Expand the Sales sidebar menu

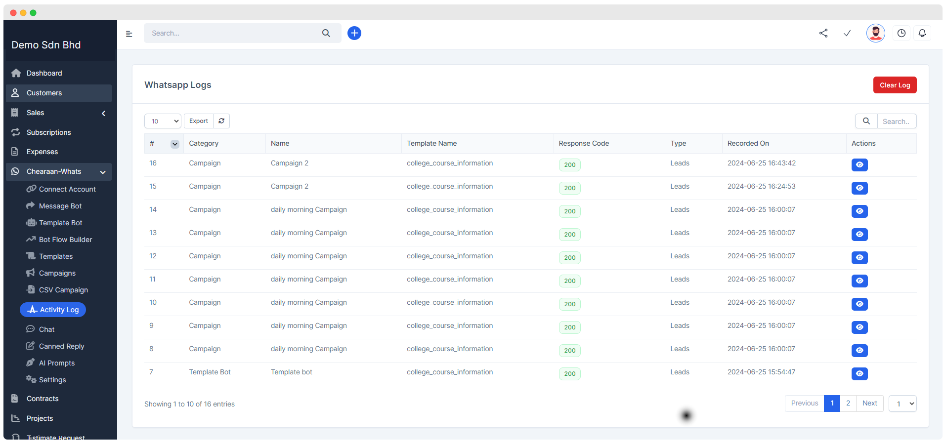click(59, 113)
